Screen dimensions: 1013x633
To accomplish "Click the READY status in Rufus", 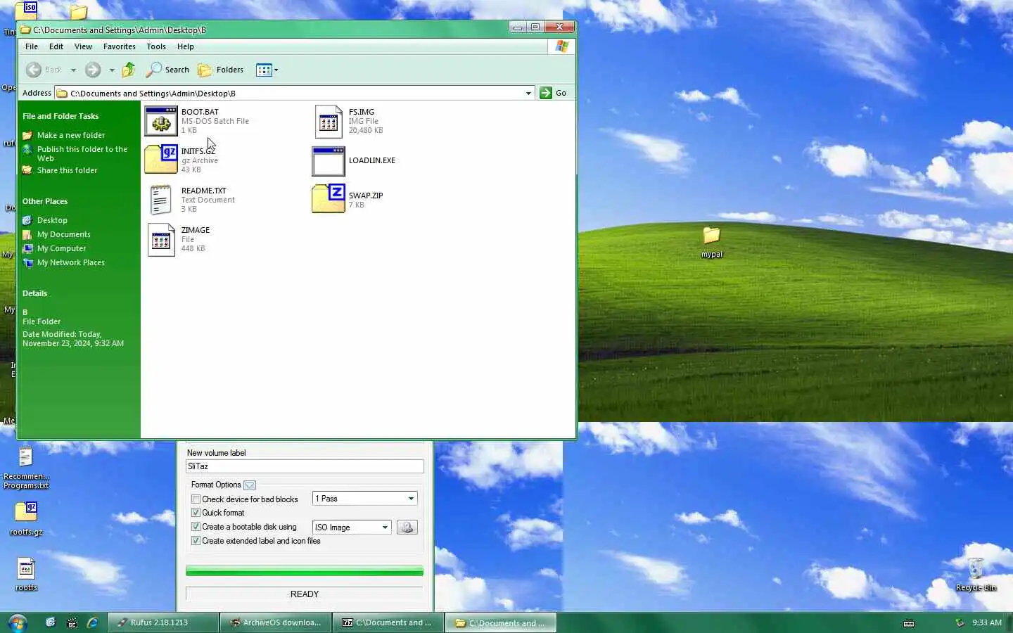I will (x=305, y=594).
